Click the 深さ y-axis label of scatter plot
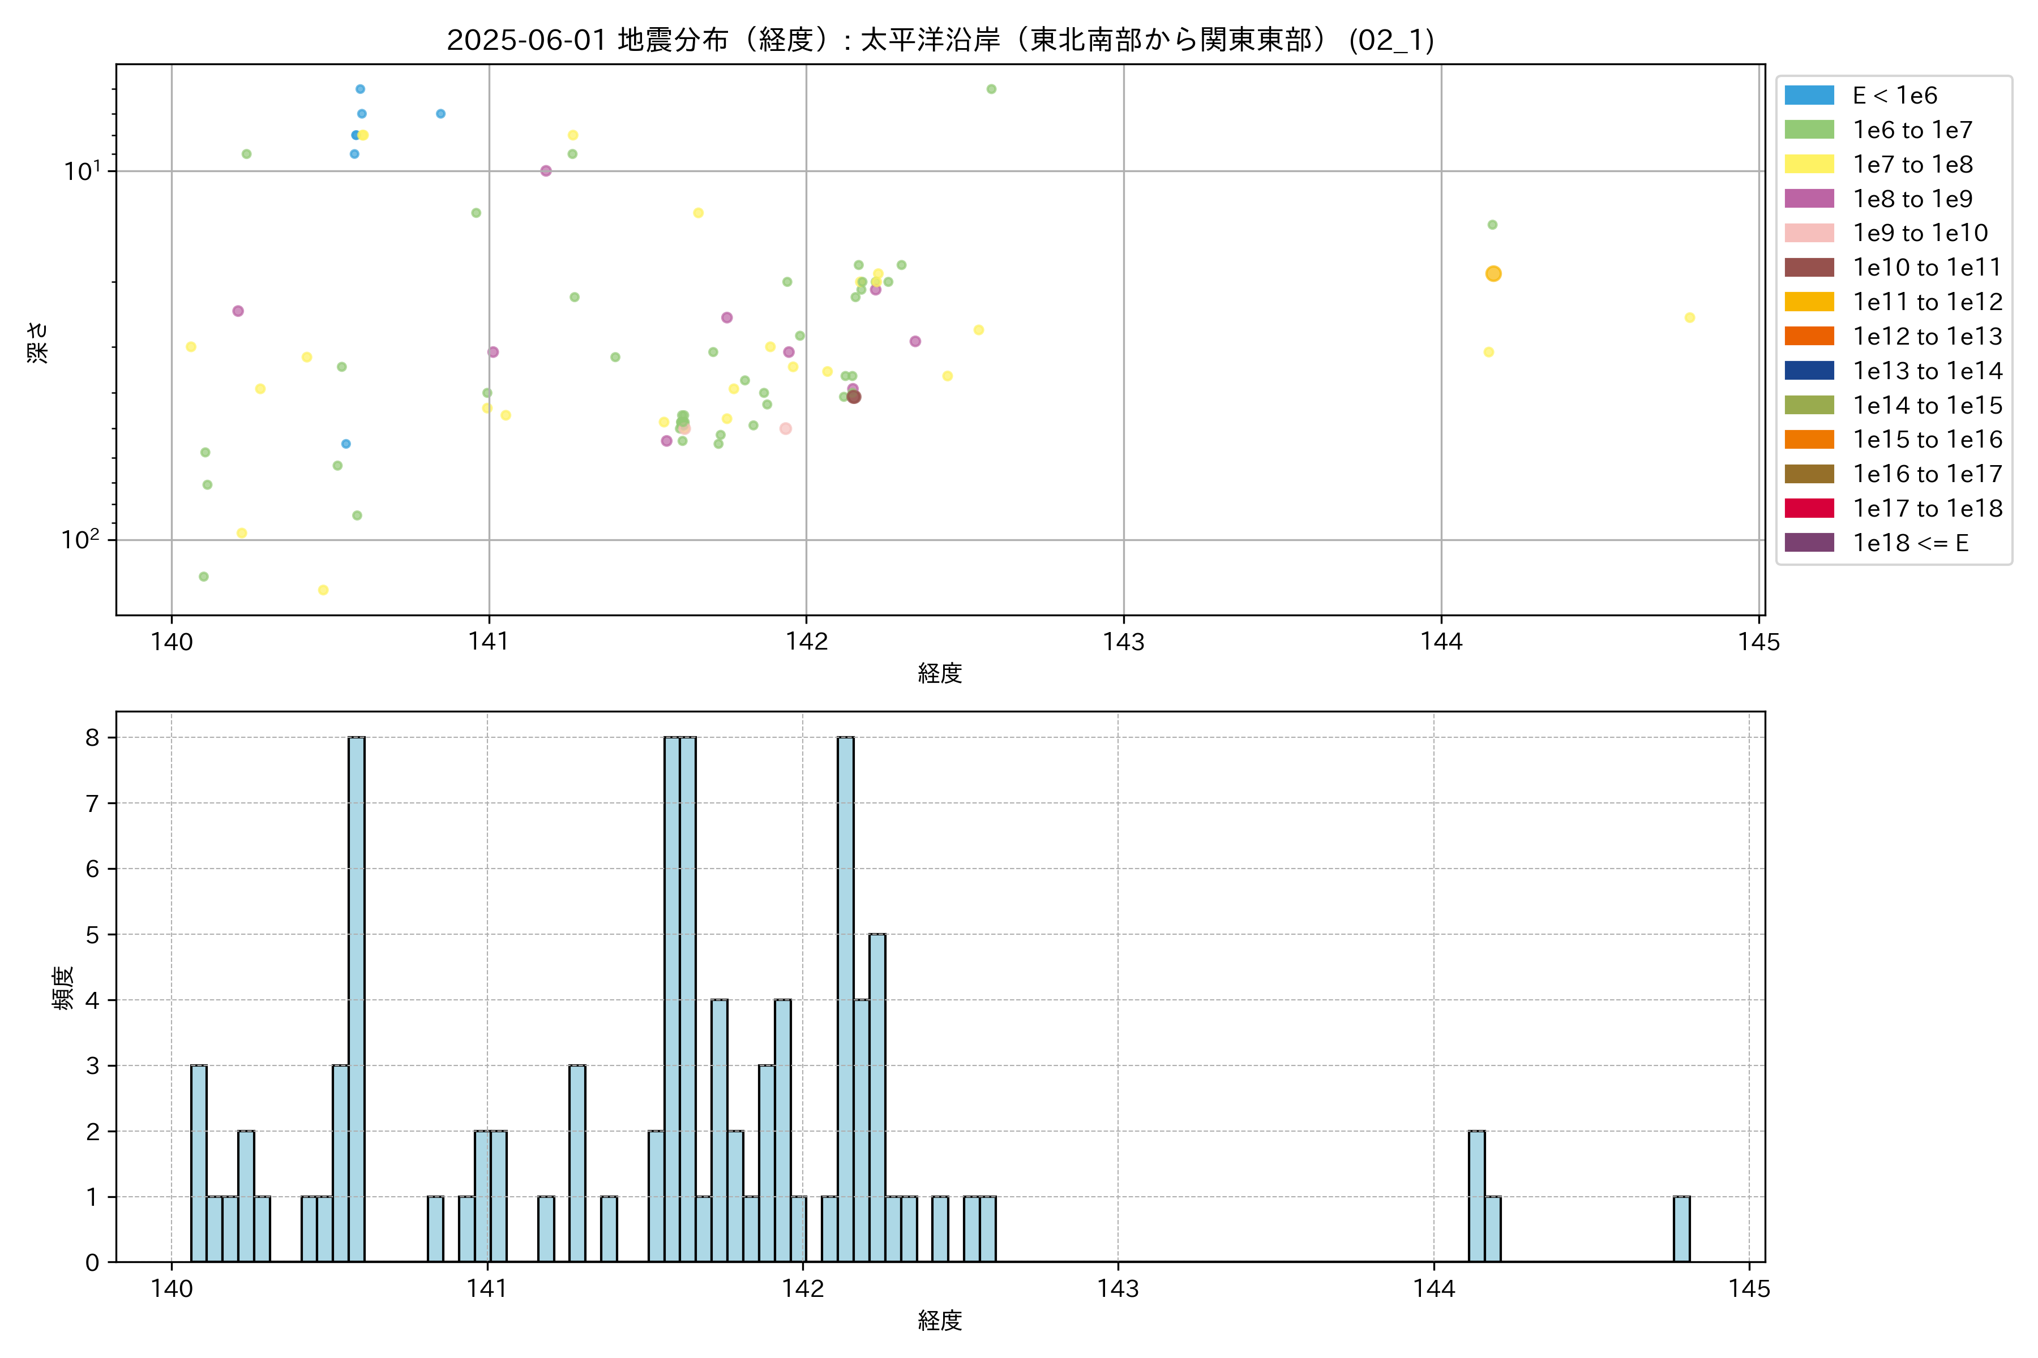Viewport: 2038px width, 1358px height. point(37,342)
